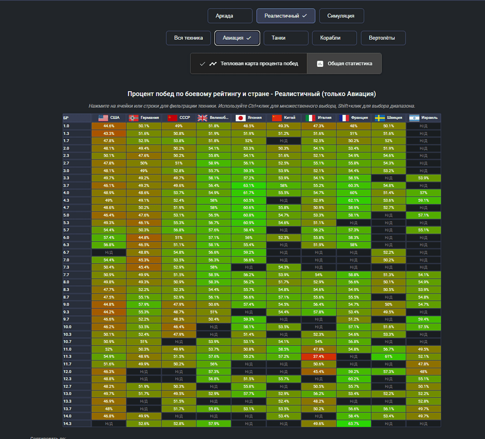Click the British flag column header
The height and width of the screenshot is (439, 485).
pos(213,118)
